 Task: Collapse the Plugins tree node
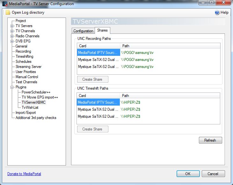click(12, 87)
